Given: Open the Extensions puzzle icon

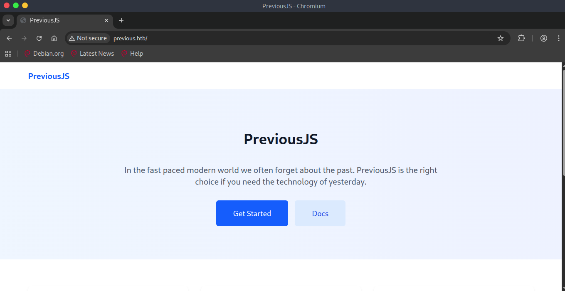Looking at the screenshot, I should point(521,38).
